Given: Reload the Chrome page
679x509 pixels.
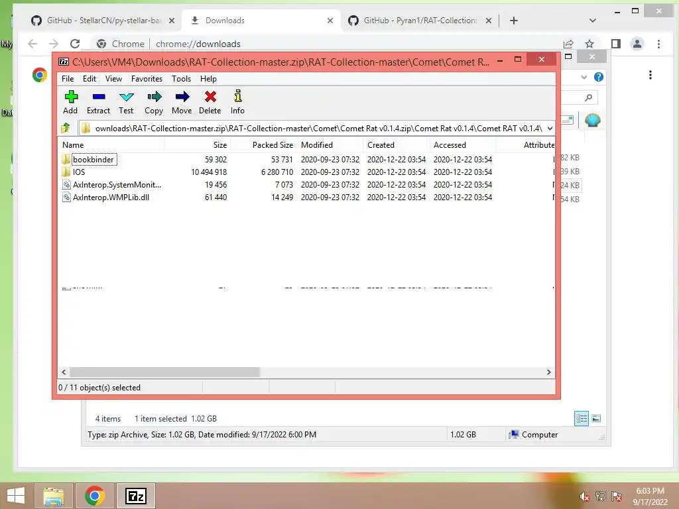Looking at the screenshot, I should coord(75,44).
